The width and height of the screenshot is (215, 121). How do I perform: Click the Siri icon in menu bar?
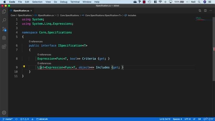coord(205,2)
